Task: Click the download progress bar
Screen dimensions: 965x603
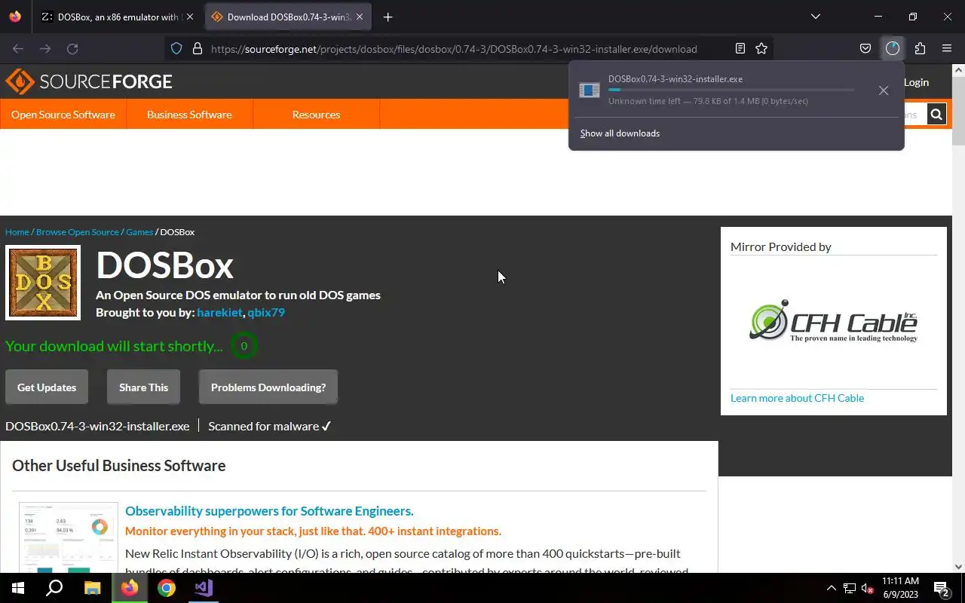Action: pos(731,90)
